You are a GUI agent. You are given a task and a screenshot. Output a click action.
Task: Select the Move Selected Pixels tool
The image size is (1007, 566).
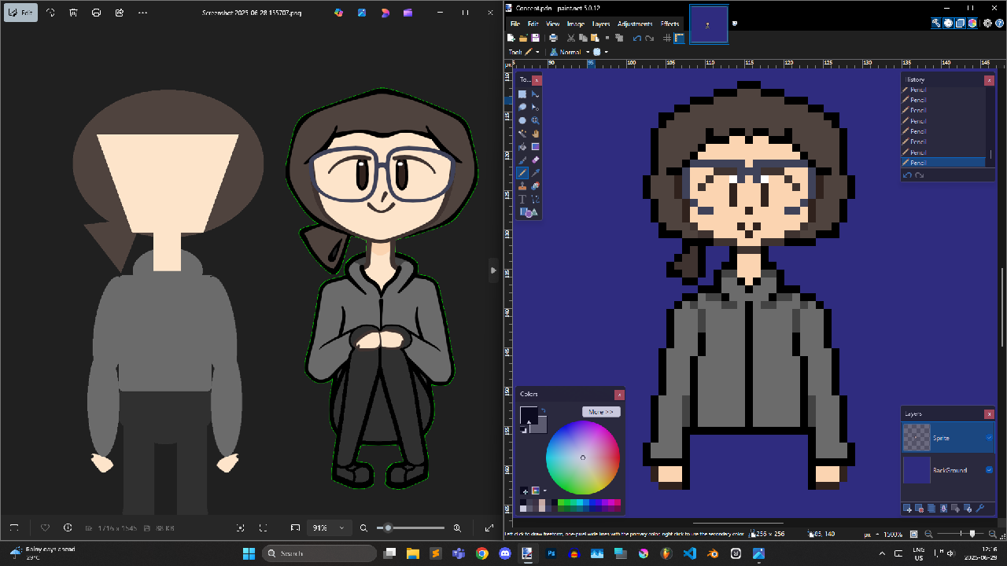point(535,94)
